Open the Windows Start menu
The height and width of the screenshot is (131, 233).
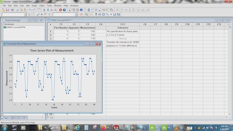click(x=4, y=128)
